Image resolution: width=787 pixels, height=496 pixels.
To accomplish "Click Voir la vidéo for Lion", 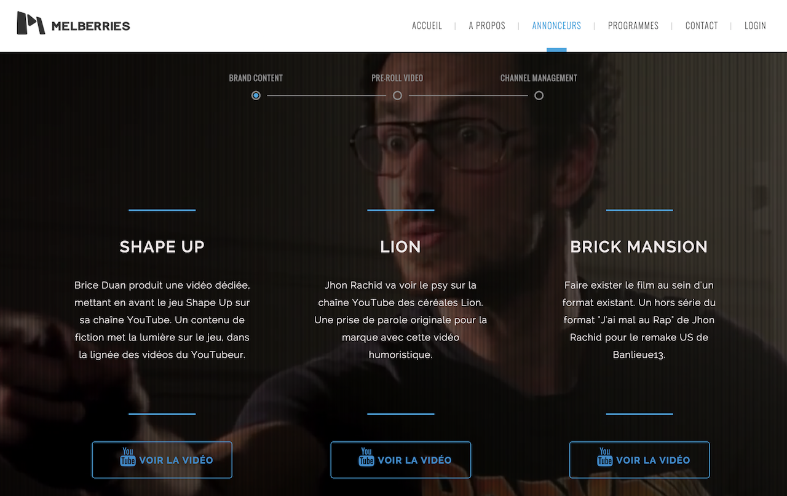I will pyautogui.click(x=401, y=460).
